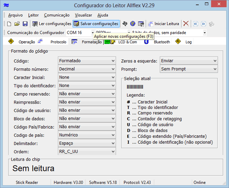Click the floppy disk Save icon

25,24
